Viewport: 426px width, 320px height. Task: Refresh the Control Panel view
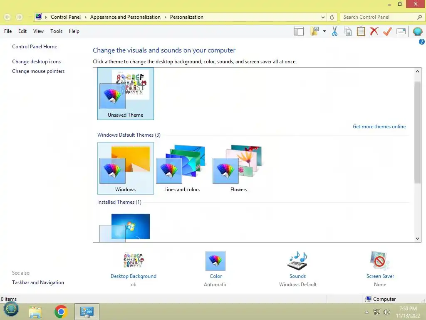(x=332, y=17)
